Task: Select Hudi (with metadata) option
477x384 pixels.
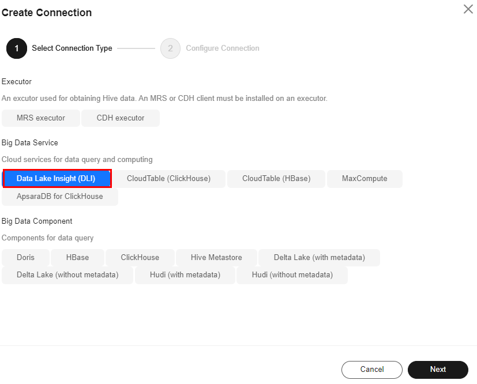Action: pos(185,275)
